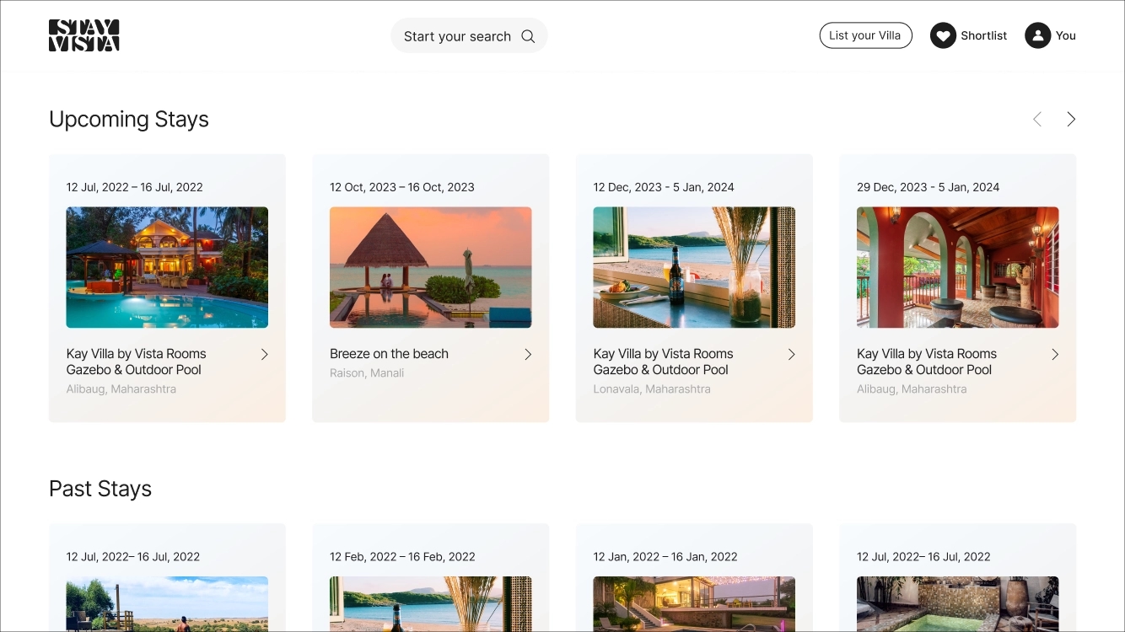Click the heart Shortlist icon
The width and height of the screenshot is (1125, 632).
(943, 35)
